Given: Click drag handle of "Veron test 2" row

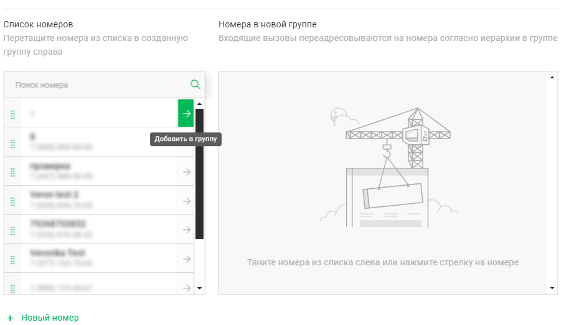Looking at the screenshot, I should [12, 201].
